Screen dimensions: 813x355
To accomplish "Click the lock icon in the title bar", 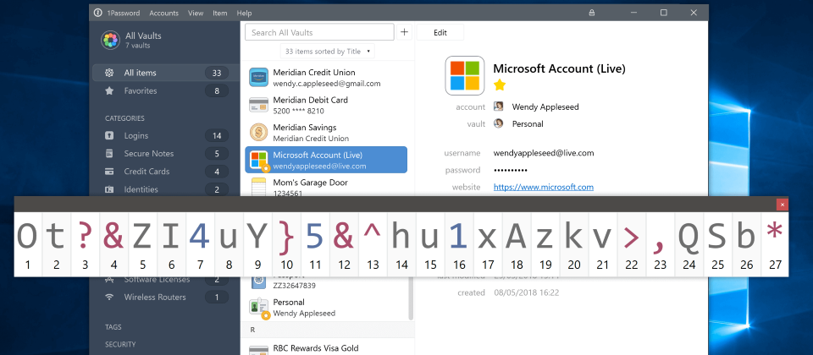I will point(592,13).
